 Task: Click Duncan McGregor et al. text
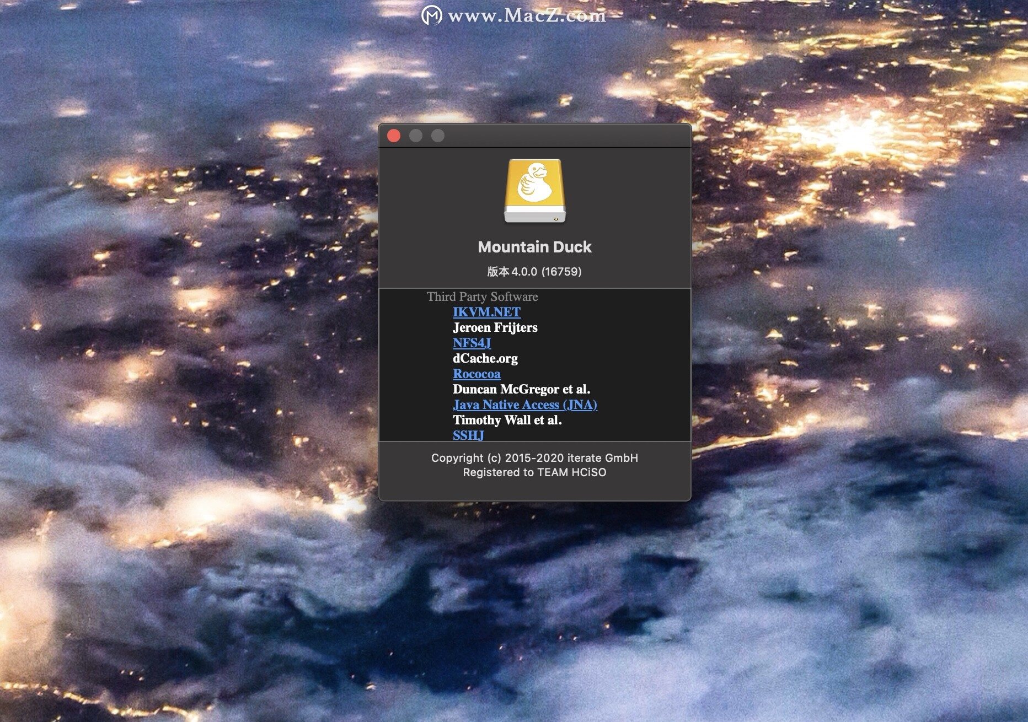coord(521,389)
